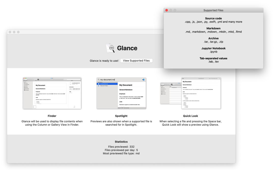Click the Files previewed count 332
275x172 pixels.
pyautogui.click(x=132, y=147)
